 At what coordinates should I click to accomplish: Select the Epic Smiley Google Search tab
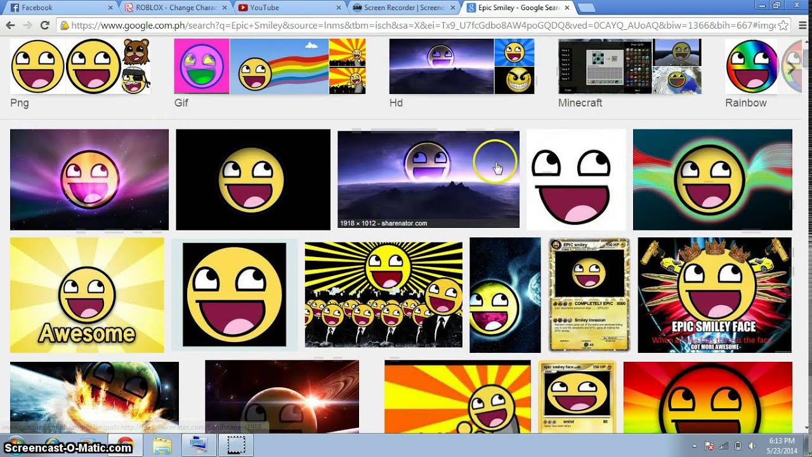pyautogui.click(x=516, y=8)
